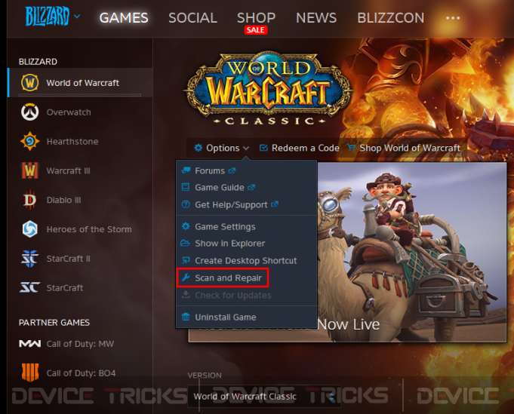Switch to the SHOP tab

256,17
